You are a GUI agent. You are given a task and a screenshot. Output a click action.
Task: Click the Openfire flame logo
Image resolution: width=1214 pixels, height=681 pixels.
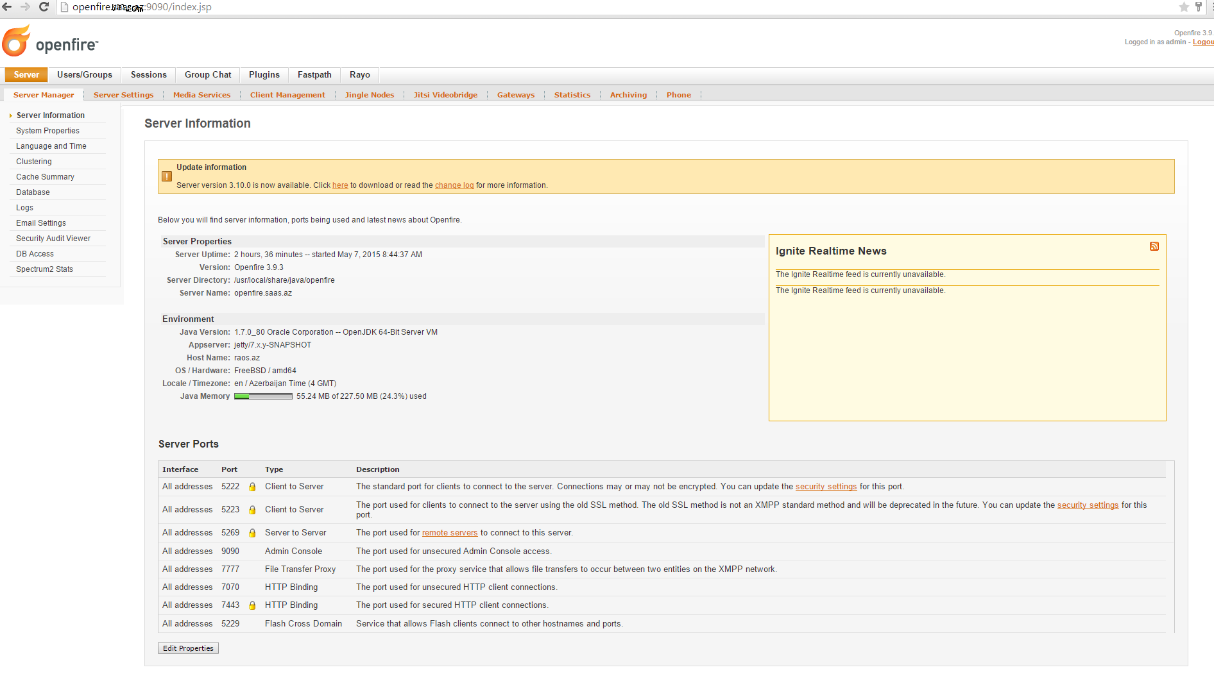17,41
